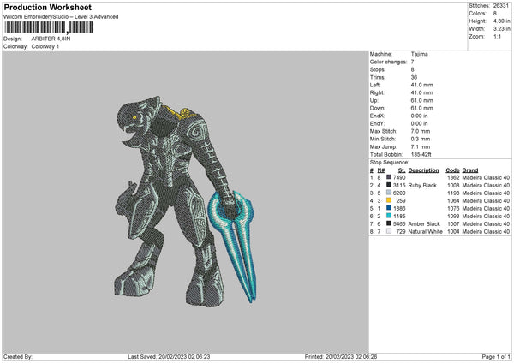Click the yellow swatch for code 1064
514x363 pixels.
(389, 200)
